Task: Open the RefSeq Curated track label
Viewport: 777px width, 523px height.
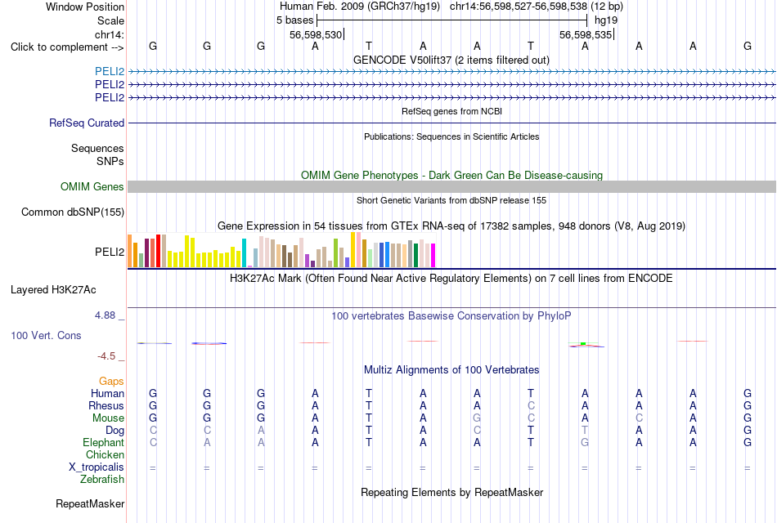Action: [87, 123]
